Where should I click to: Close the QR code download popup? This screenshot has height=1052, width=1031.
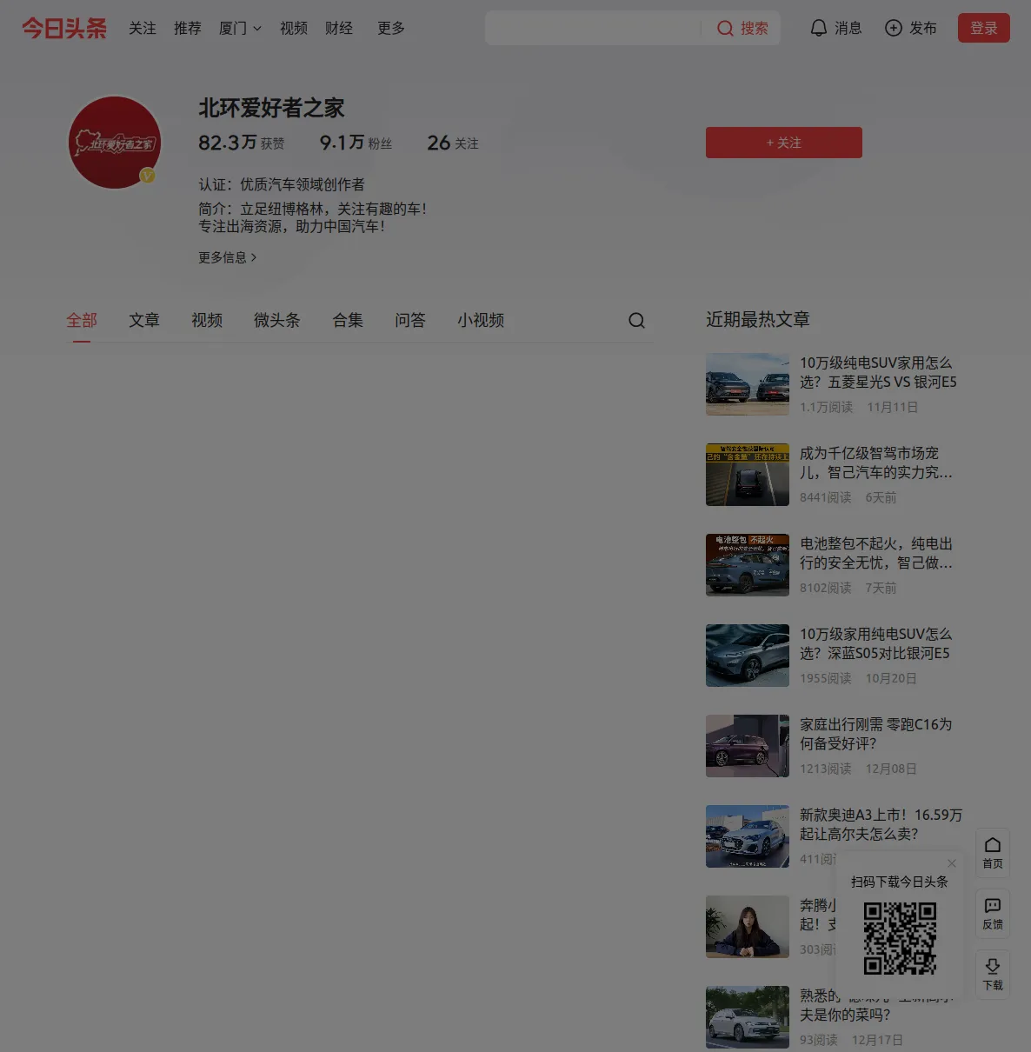952,863
